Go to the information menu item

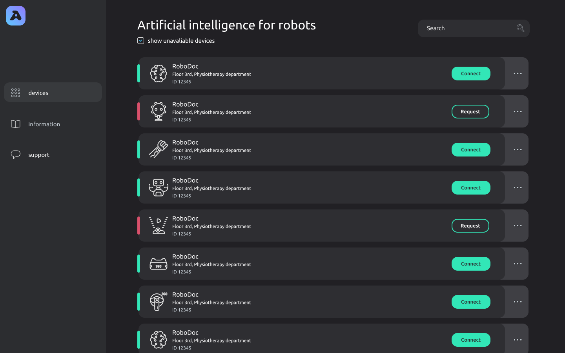click(x=44, y=124)
